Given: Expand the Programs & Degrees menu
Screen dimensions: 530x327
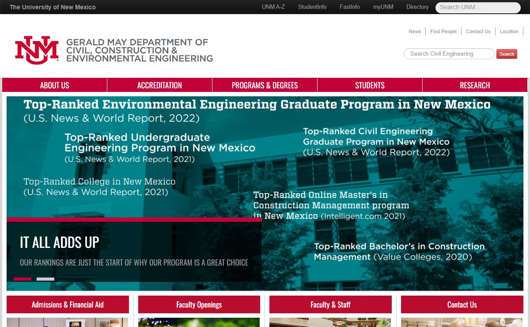Looking at the screenshot, I should click(x=265, y=85).
